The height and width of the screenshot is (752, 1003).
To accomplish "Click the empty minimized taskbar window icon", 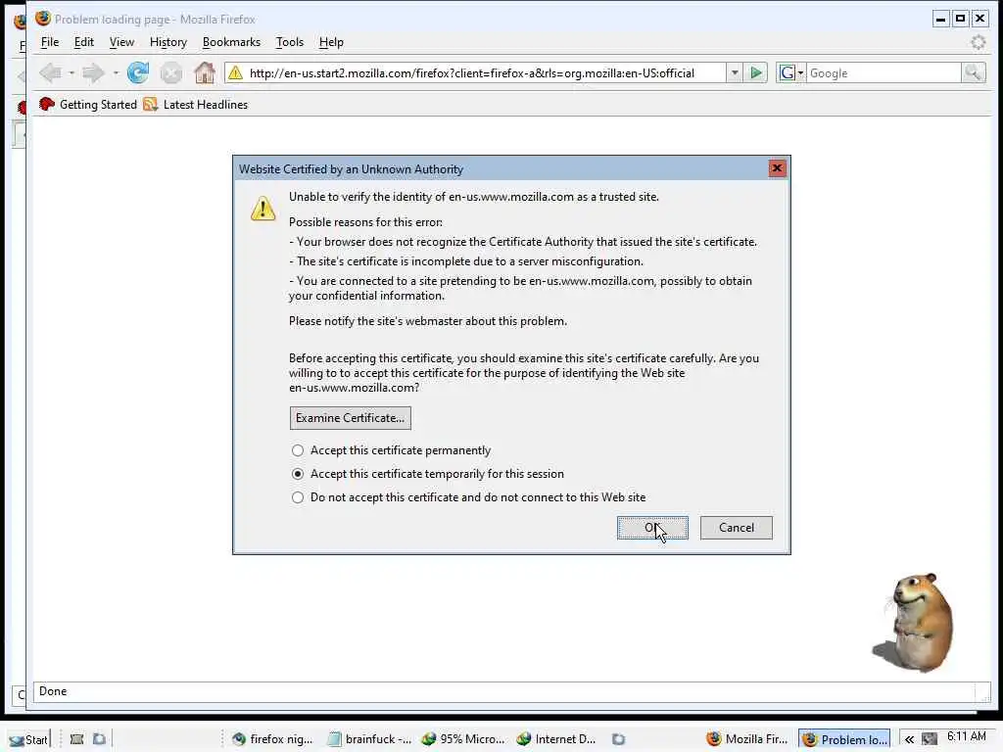I will [618, 739].
